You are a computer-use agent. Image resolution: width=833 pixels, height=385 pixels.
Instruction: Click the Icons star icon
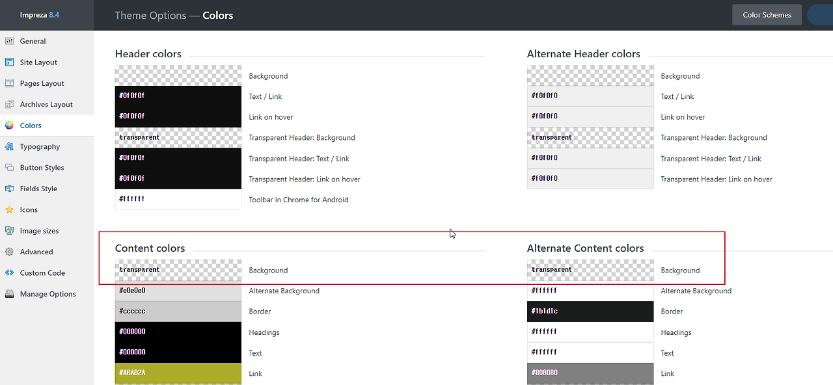(9, 209)
